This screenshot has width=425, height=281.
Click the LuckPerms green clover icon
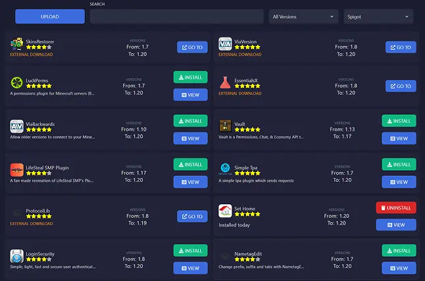16,83
